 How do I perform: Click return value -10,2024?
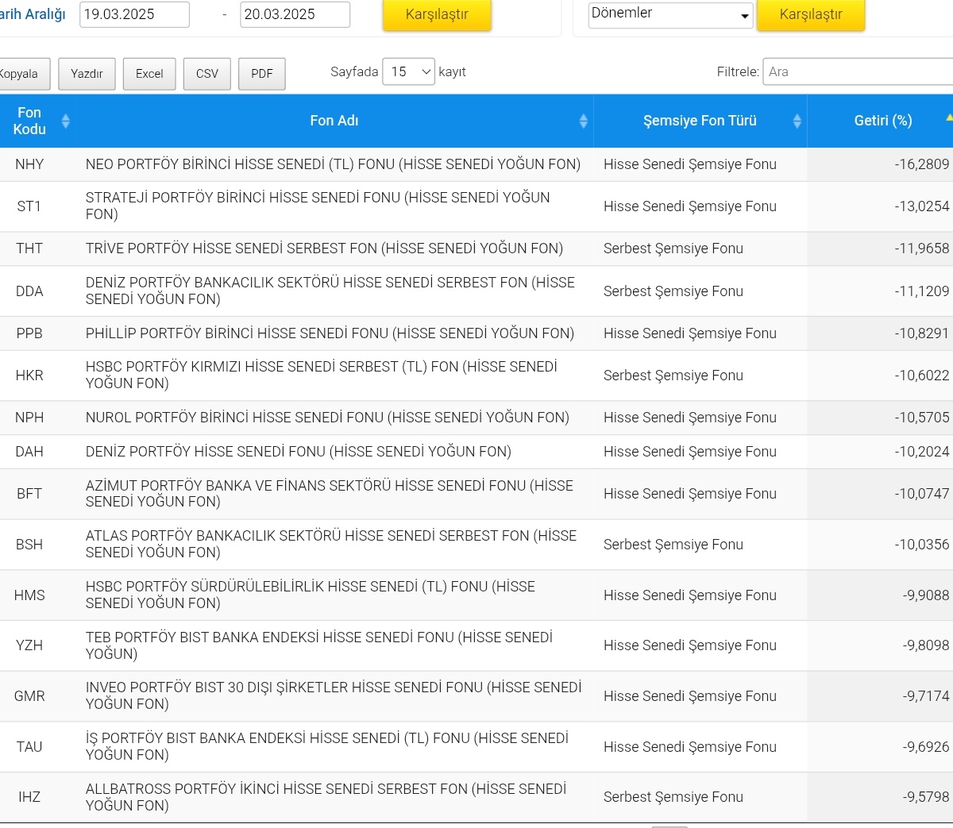coord(921,452)
